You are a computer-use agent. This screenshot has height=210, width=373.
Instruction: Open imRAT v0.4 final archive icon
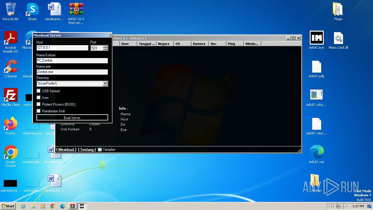[76, 13]
